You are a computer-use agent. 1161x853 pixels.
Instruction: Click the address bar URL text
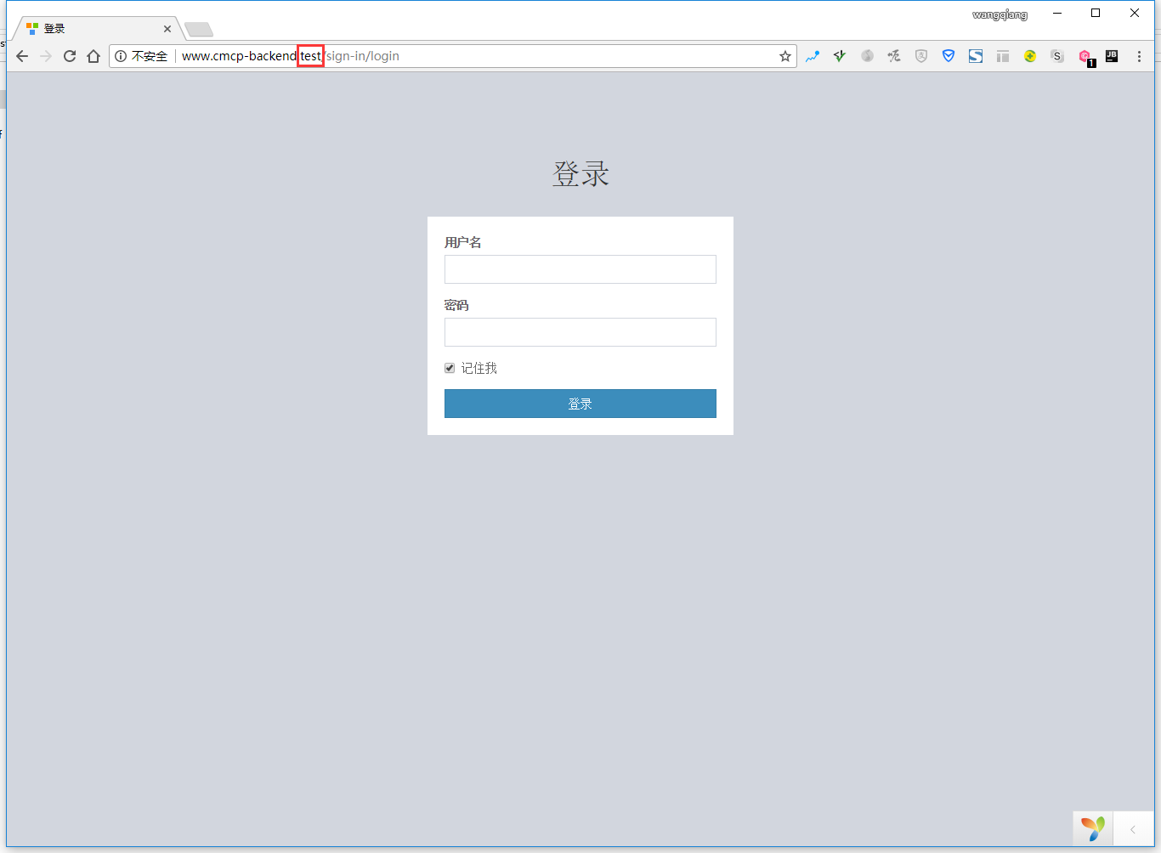(291, 56)
